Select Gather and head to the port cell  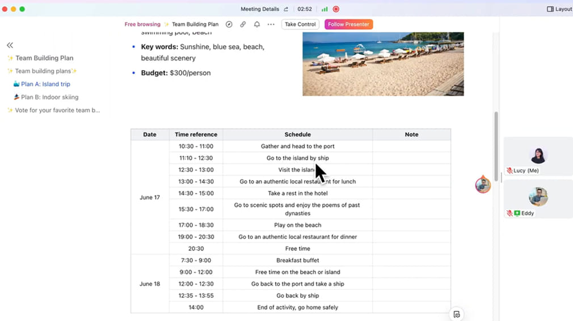click(x=298, y=146)
